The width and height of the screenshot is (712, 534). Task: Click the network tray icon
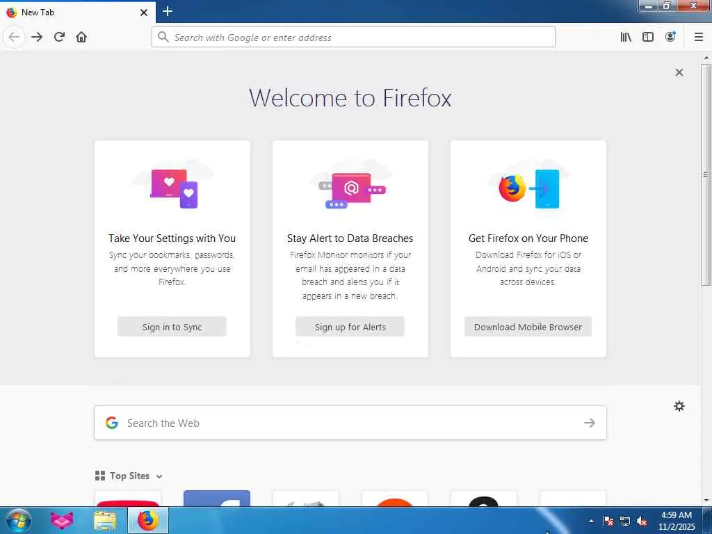click(625, 521)
